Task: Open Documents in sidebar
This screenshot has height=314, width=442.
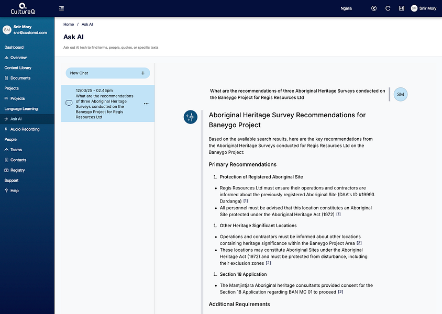Action: tap(20, 78)
